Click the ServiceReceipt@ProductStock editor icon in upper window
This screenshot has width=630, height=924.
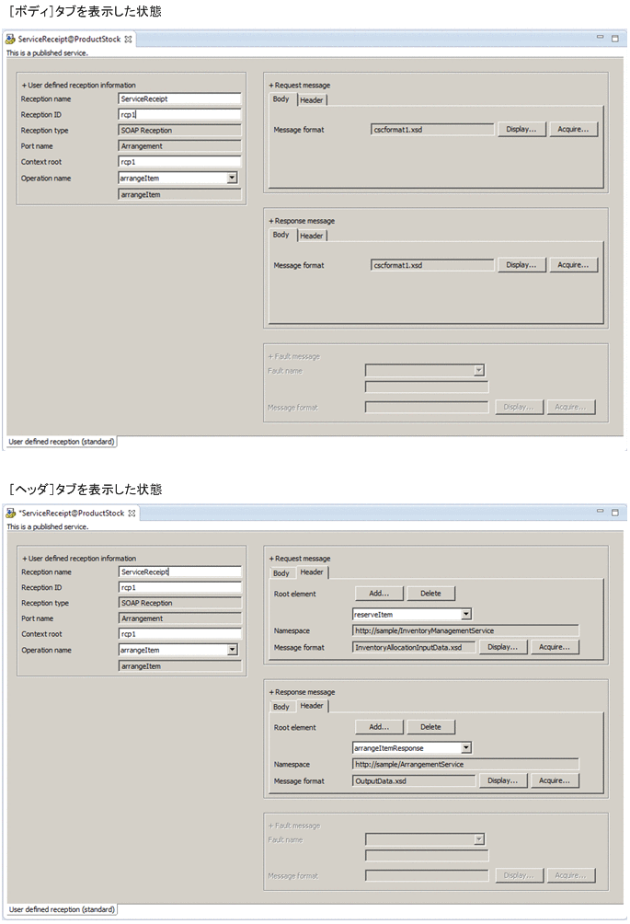click(10, 39)
